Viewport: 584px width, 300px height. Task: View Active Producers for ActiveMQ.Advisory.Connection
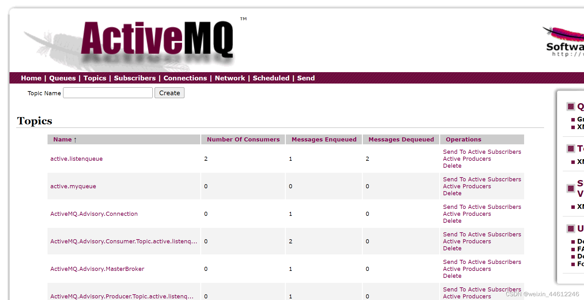tap(467, 214)
